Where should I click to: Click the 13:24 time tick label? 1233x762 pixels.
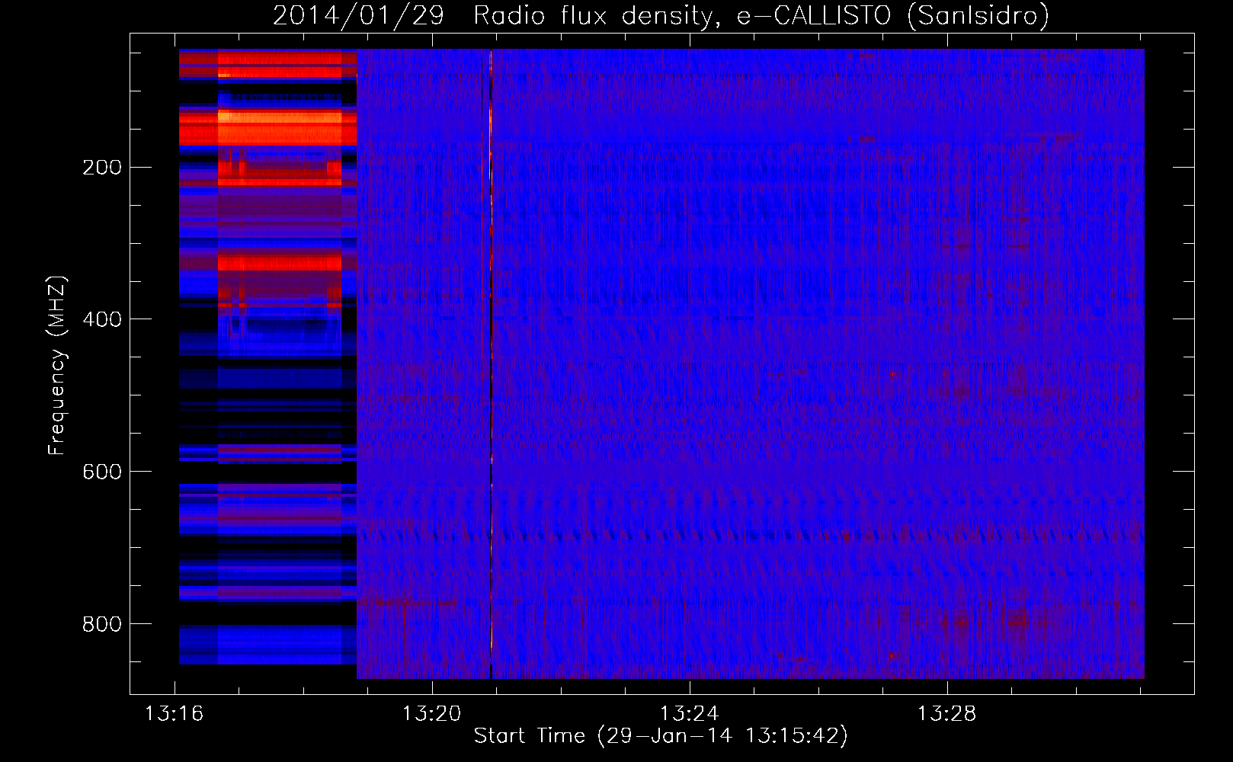(689, 714)
